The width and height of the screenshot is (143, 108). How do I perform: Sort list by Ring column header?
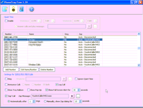[x=70, y=34]
